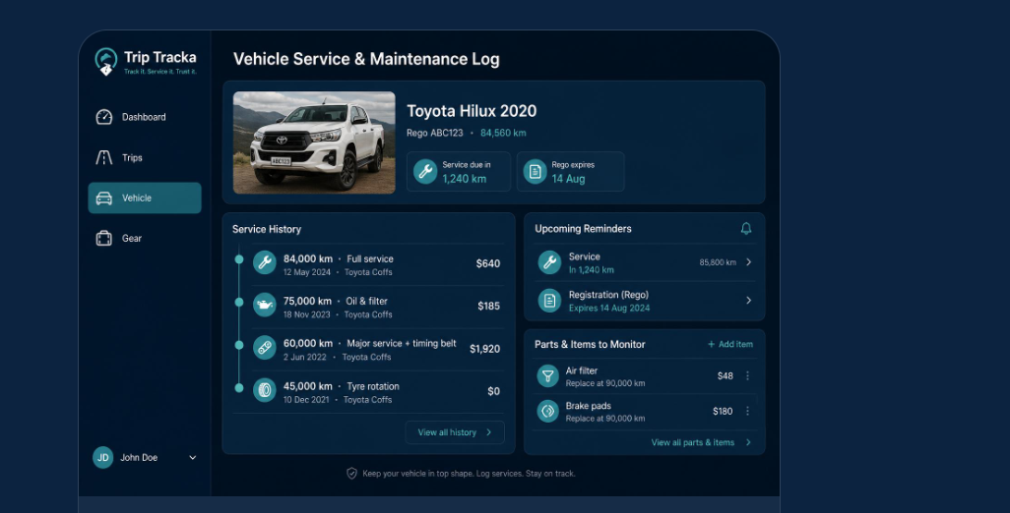Open Registration (Rego) reminder via chevron

pyautogui.click(x=748, y=300)
